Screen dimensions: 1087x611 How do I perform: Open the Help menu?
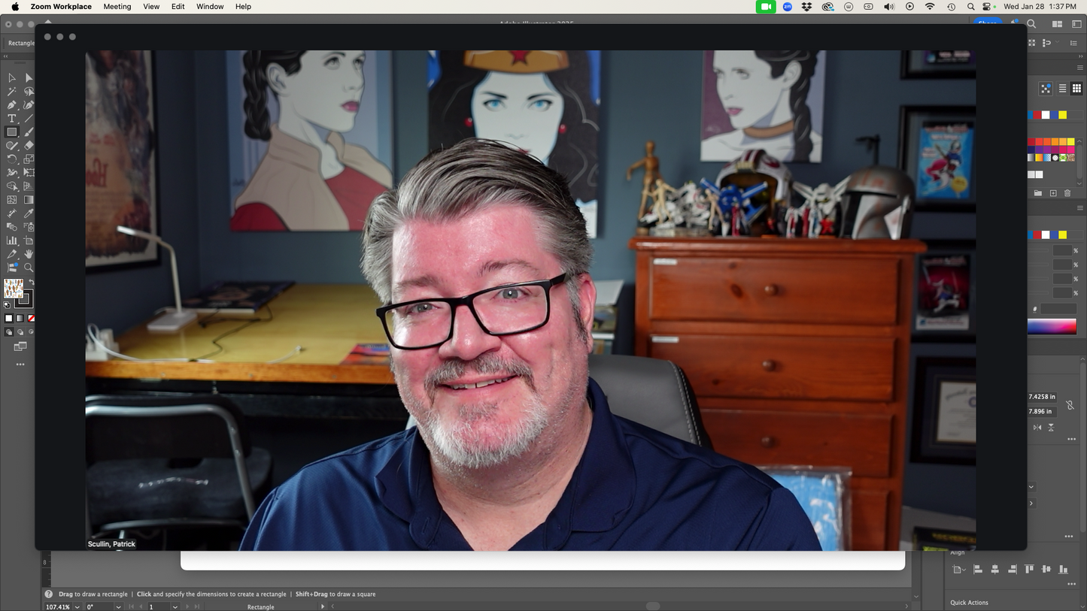click(243, 7)
